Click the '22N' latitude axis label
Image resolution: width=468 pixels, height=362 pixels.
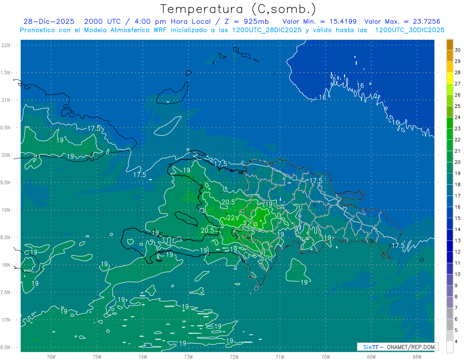(x=6, y=45)
